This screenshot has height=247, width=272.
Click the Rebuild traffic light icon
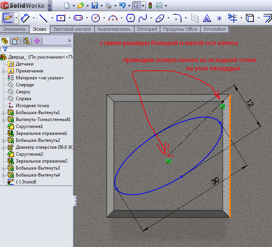click(x=150, y=5)
